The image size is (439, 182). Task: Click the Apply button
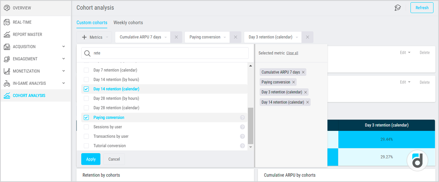[91, 159]
